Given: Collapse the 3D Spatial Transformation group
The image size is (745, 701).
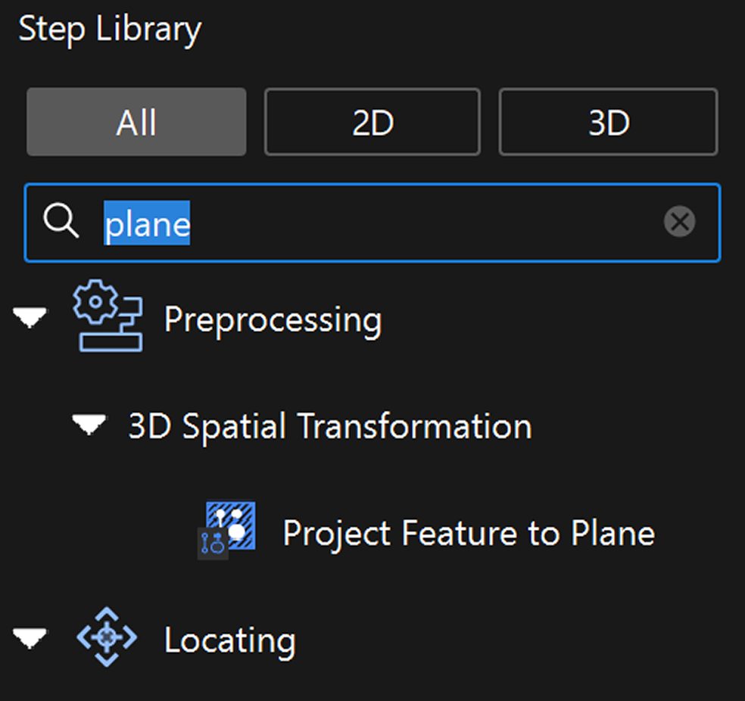Looking at the screenshot, I should pyautogui.click(x=89, y=425).
